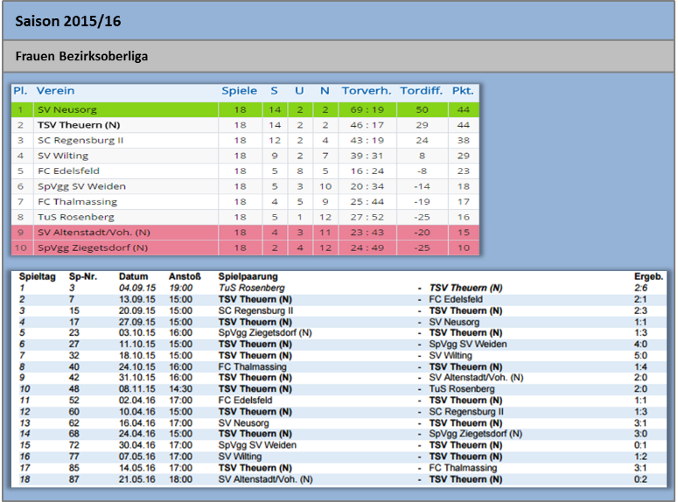
Task: Click kickoff time '19:00' in the fixture list
Action: click(181, 288)
